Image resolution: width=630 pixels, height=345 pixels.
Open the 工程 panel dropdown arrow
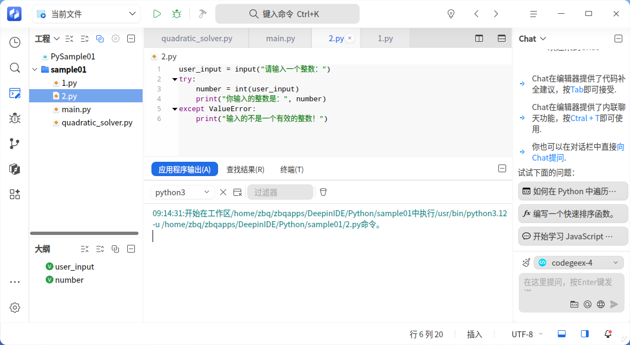coord(57,39)
